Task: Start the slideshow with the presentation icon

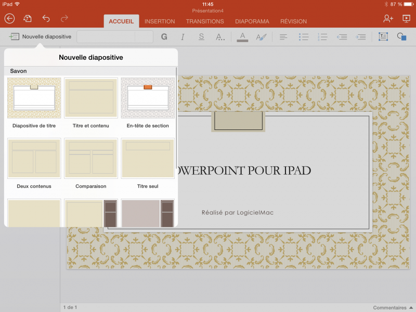Action: coord(406,19)
